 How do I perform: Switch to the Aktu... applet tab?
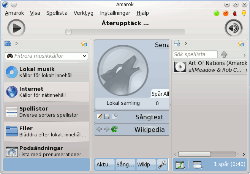[x=105, y=165]
